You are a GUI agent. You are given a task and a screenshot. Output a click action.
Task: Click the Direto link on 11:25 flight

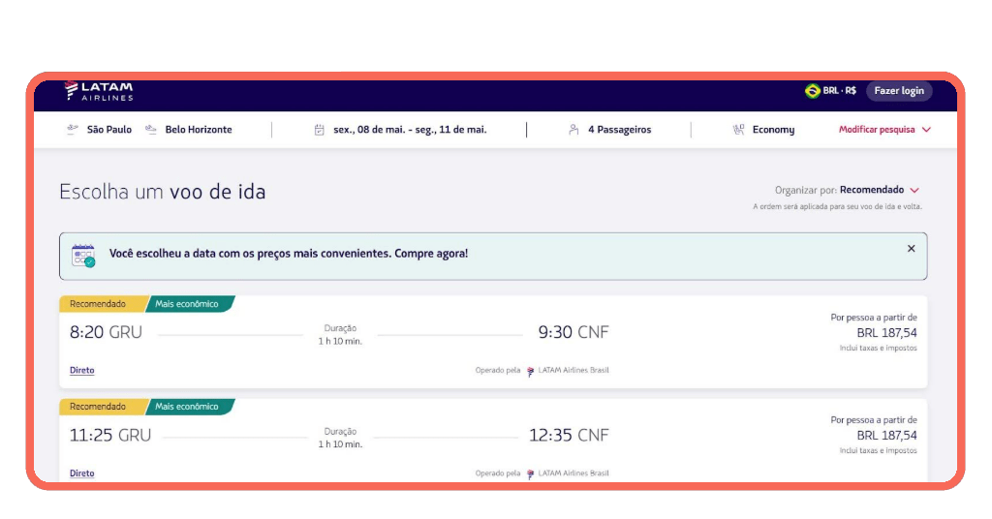click(82, 473)
